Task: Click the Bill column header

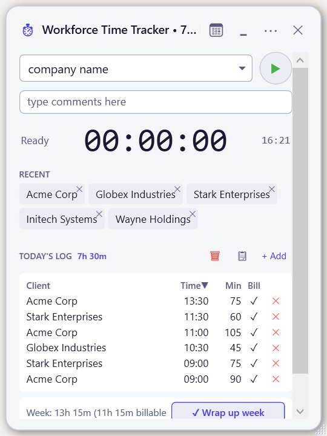Action: 254,286
